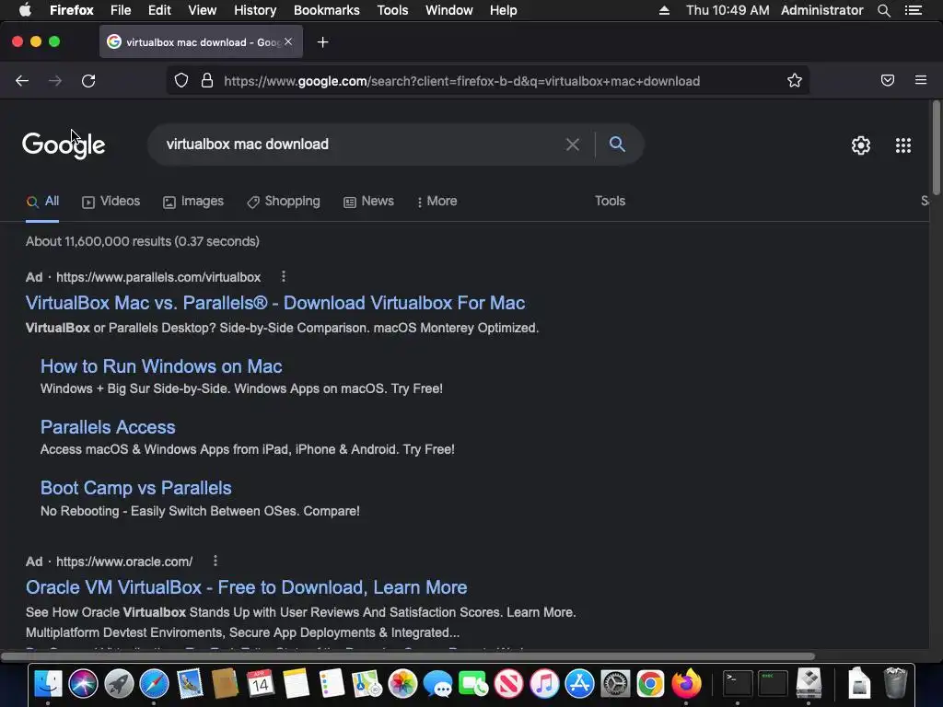943x707 pixels.
Task: Open a new tab with plus
Action: pyautogui.click(x=323, y=42)
